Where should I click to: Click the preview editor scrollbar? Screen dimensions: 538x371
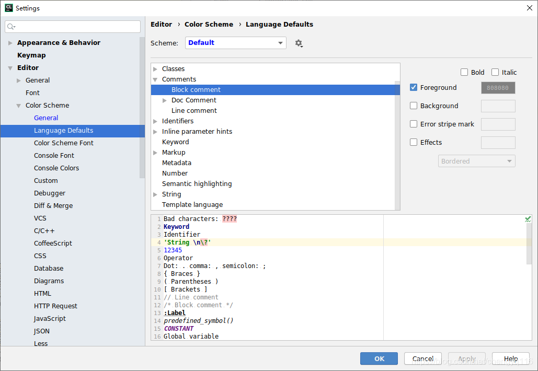pyautogui.click(x=529, y=244)
